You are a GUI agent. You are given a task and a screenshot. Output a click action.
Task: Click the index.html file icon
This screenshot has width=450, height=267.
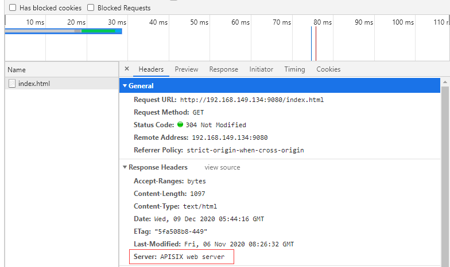[x=11, y=84]
